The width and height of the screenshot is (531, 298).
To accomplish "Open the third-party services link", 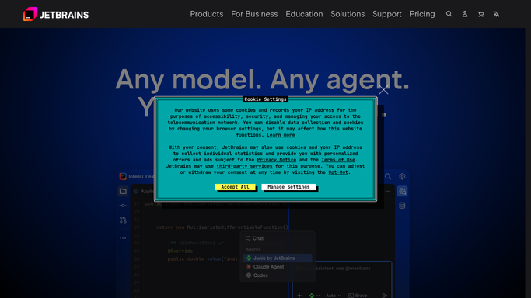I will click(x=244, y=166).
